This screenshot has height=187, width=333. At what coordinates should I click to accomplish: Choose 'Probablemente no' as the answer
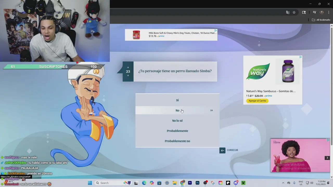pos(177,141)
